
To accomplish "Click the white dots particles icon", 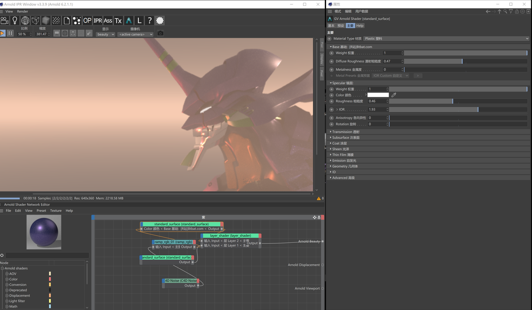I will coord(77,21).
